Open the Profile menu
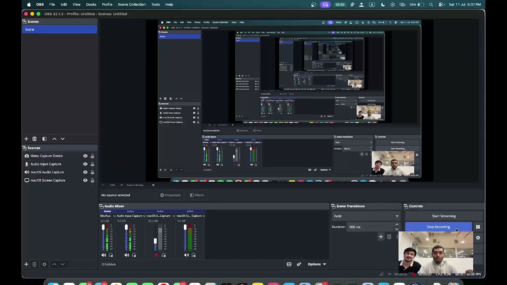507x285 pixels. click(107, 4)
